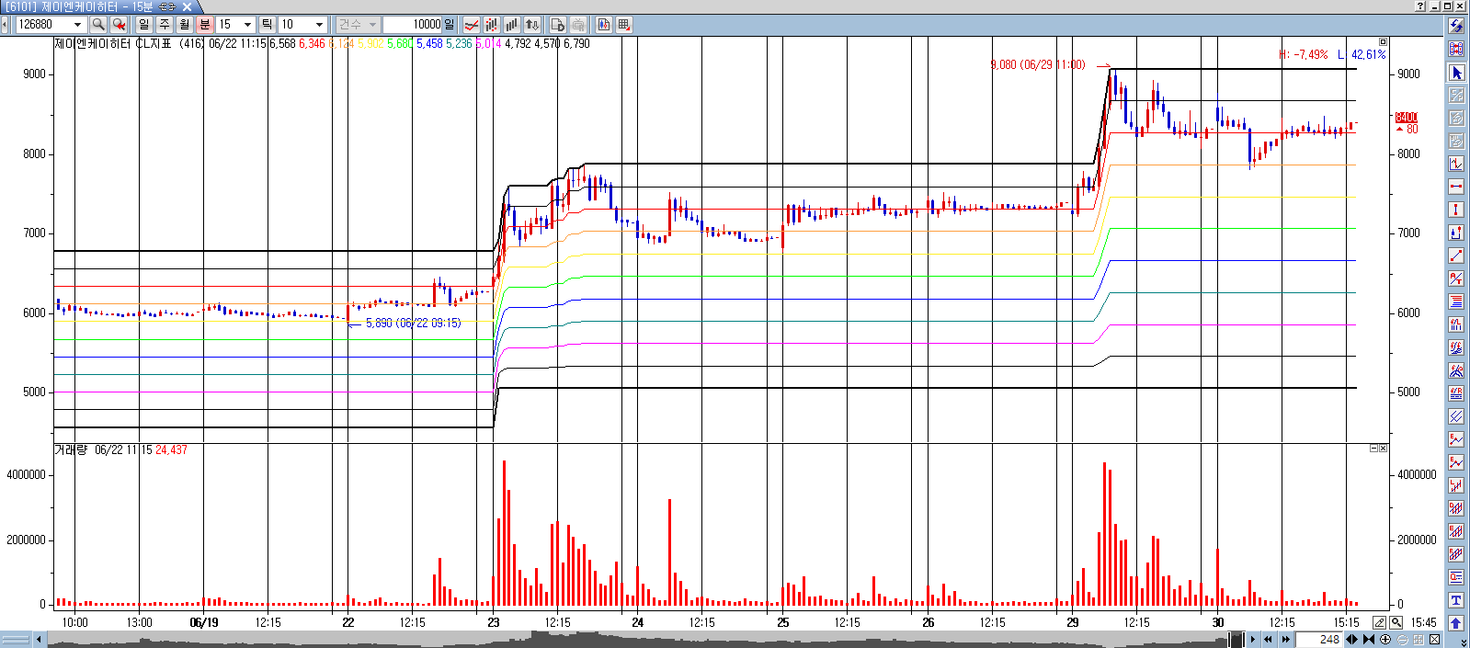Switch chart to weekly (주) period
Viewport: 1470px width, 648px height.
(165, 25)
